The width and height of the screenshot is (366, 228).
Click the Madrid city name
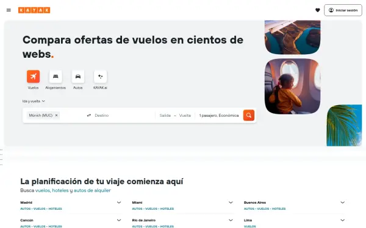pos(26,202)
